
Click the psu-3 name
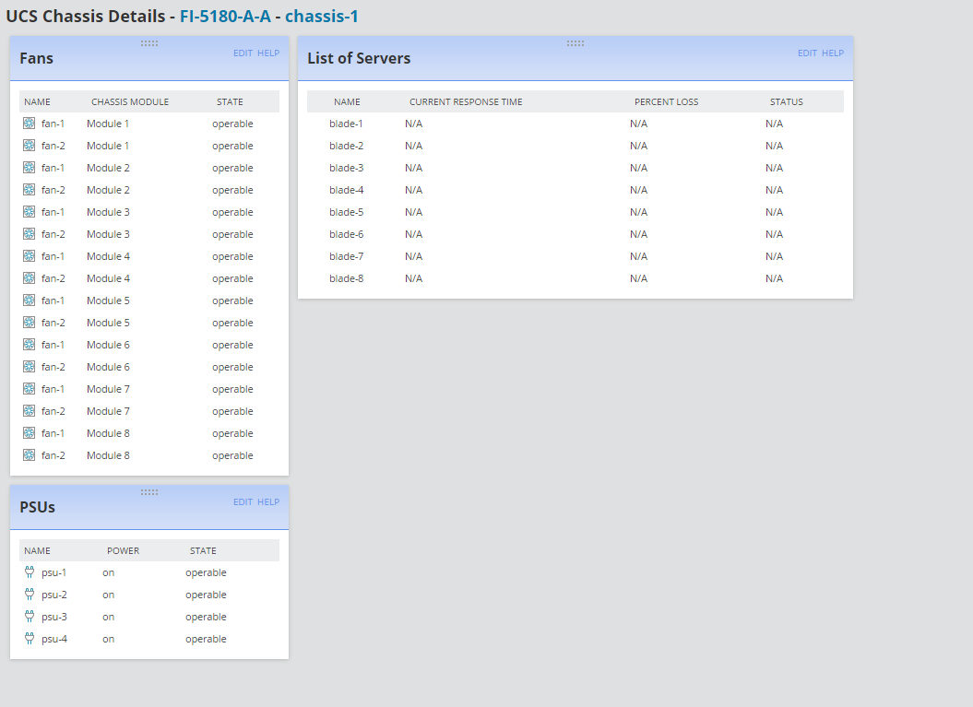coord(54,617)
